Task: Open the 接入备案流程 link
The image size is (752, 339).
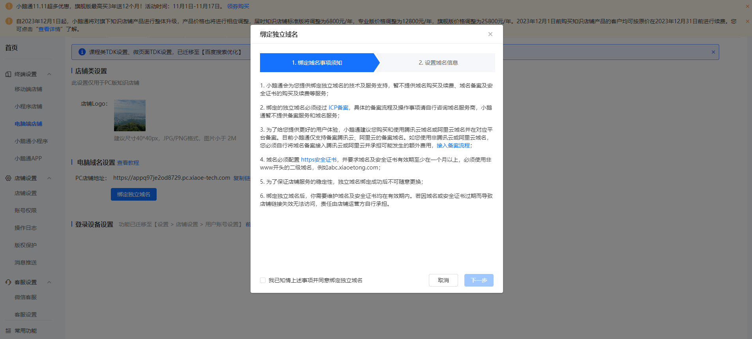Action: 453,145
